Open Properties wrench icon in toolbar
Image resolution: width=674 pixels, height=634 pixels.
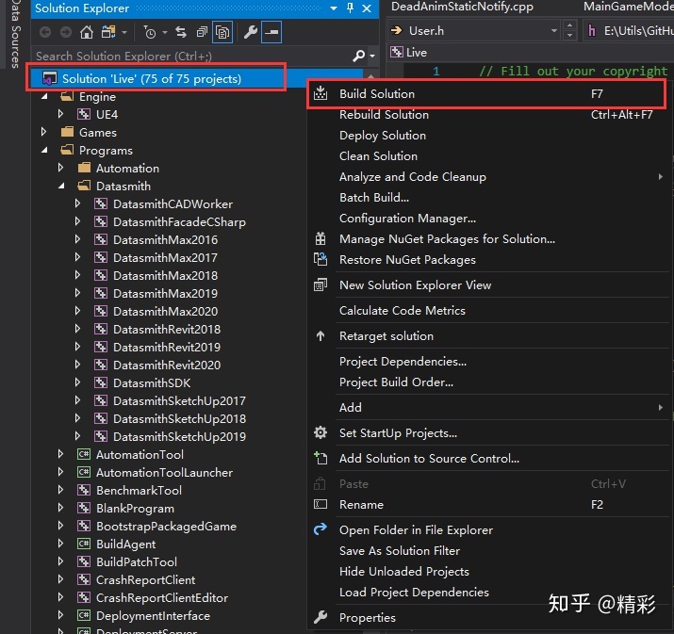[251, 32]
